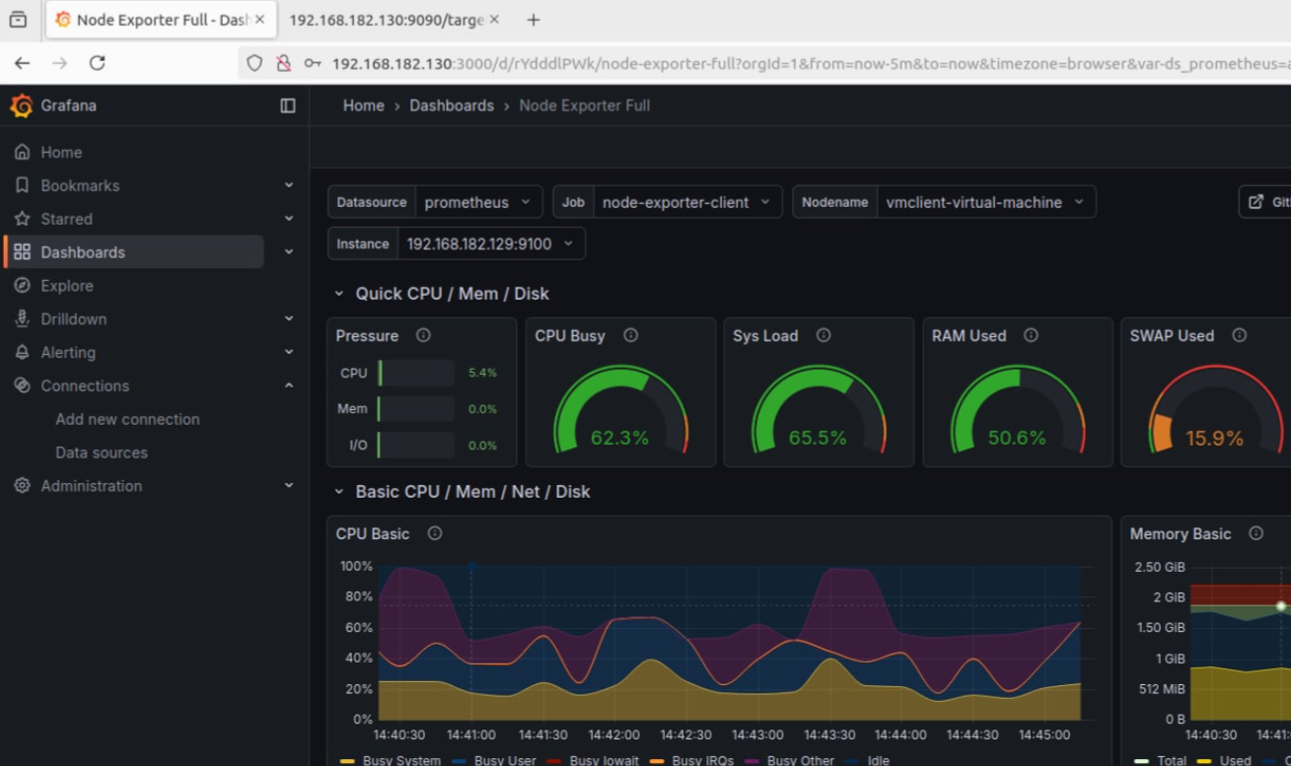The width and height of the screenshot is (1291, 766).
Task: Click the Grafana logo icon
Action: (x=22, y=105)
